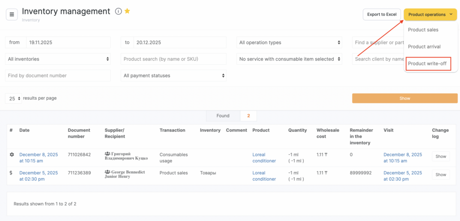Click people icon beside Григорий Владимирович
Image resolution: width=460 pixels, height=221 pixels.
click(x=108, y=155)
